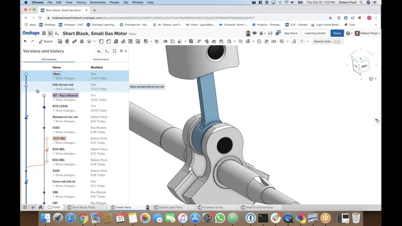Select the Draft tool icon
The width and height of the screenshot is (402, 226).
[116, 41]
